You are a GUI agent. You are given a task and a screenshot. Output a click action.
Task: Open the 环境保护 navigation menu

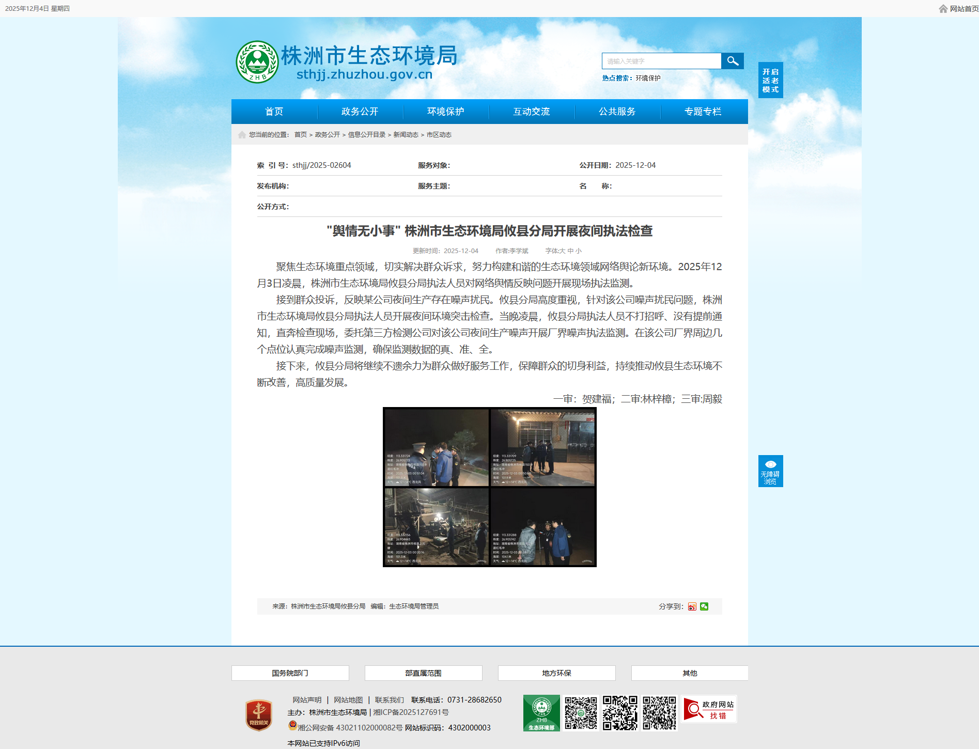(445, 112)
